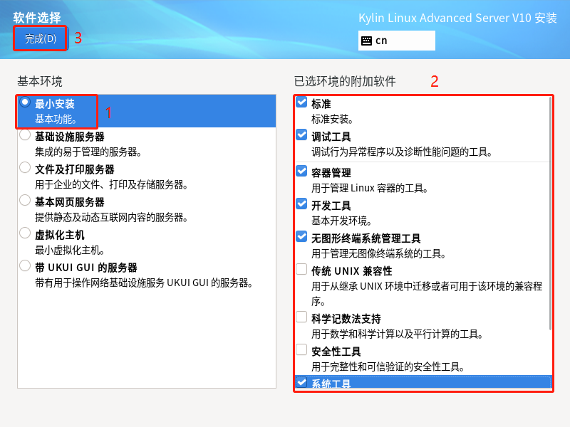The height and width of the screenshot is (427, 570).
Task: Uncheck the 容器管理 checkbox
Action: [x=301, y=171]
